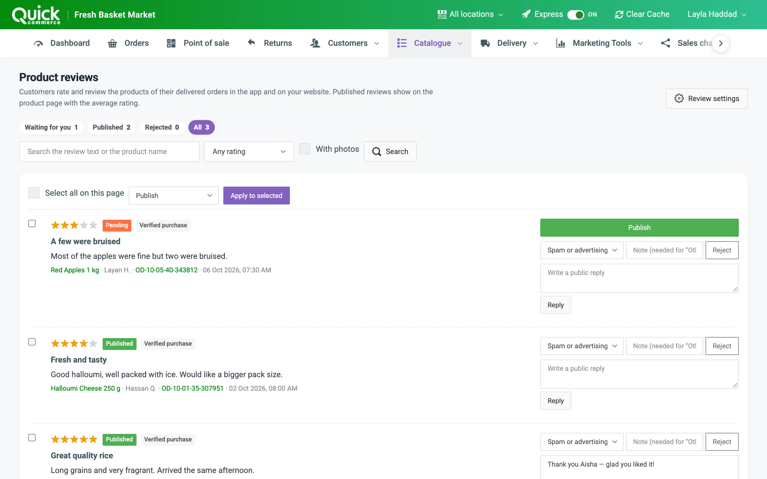The height and width of the screenshot is (479, 767).
Task: Open order OD-10-01-35-307951 link
Action: pyautogui.click(x=193, y=388)
